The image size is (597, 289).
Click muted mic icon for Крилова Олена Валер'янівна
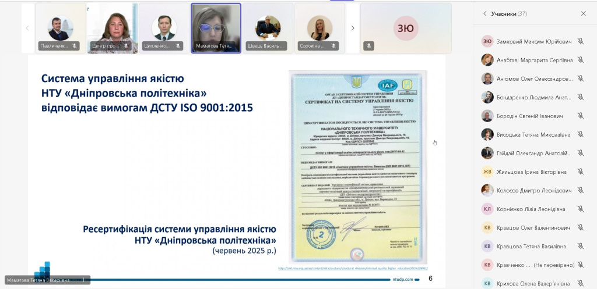pyautogui.click(x=580, y=283)
